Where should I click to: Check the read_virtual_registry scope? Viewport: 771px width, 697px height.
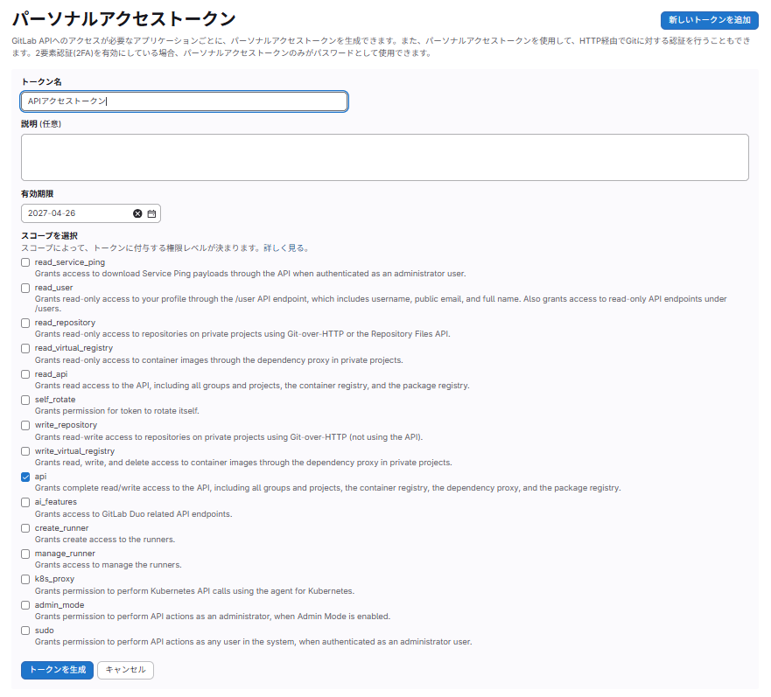25,348
